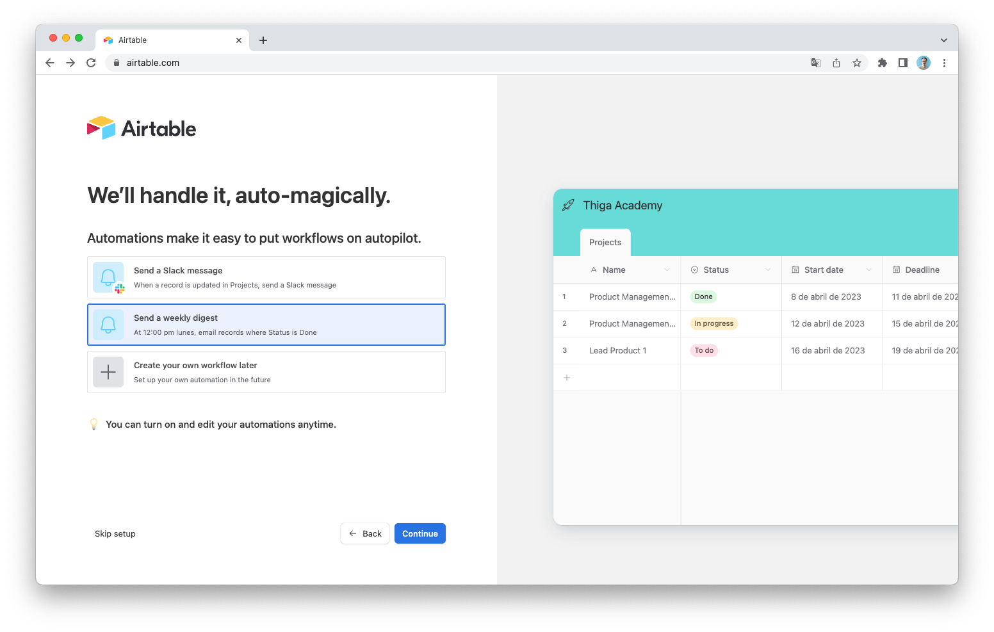Viewport: 994px width, 632px height.
Task: Click the bookmark star in the address bar
Action: click(857, 62)
